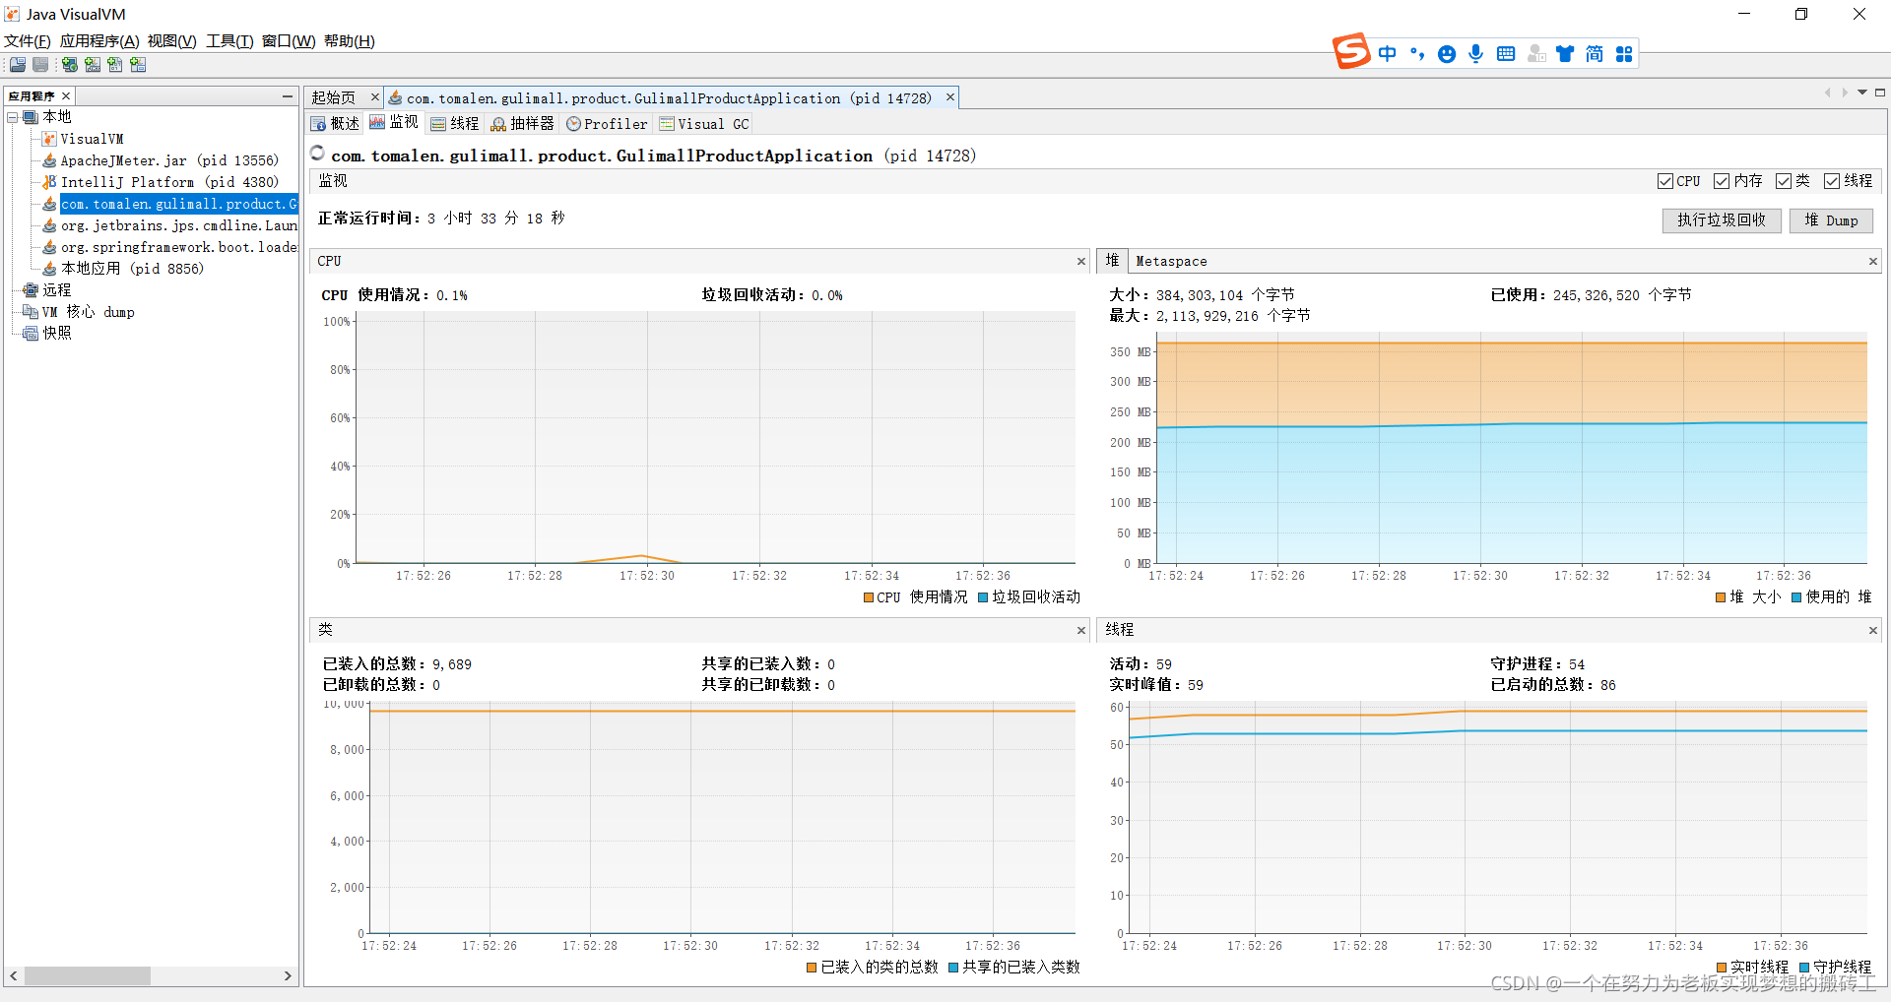Close the CPU chart panel
This screenshot has height=1002, width=1891.
pyautogui.click(x=1081, y=261)
